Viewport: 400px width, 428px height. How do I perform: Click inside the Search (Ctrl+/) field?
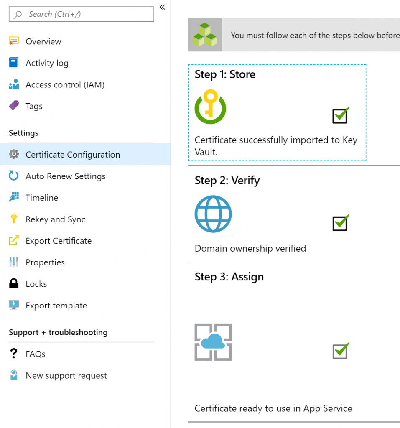(x=82, y=14)
